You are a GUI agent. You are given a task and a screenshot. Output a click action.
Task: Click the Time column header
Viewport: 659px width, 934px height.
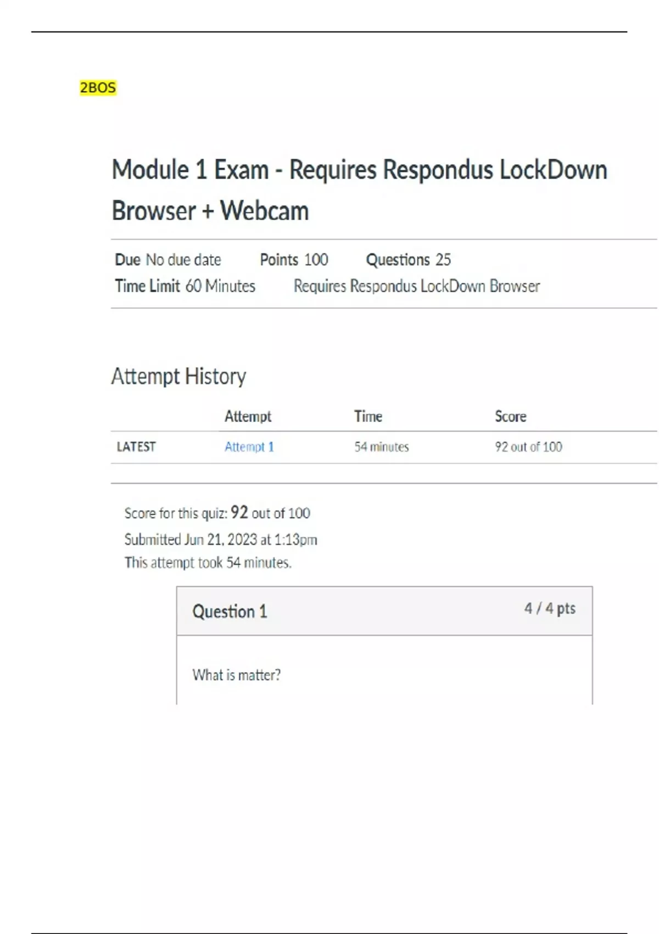(x=368, y=416)
